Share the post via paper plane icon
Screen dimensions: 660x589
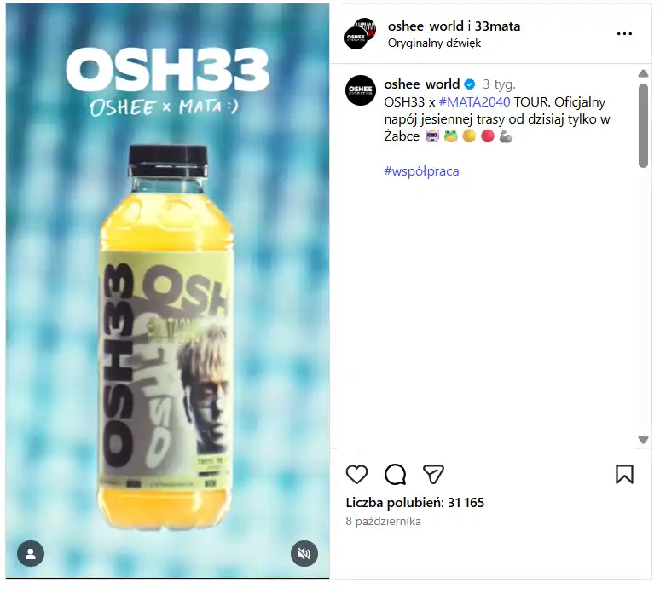click(x=433, y=475)
